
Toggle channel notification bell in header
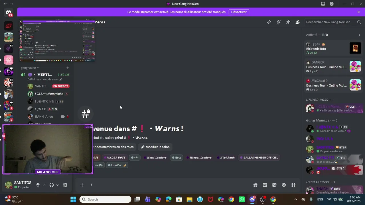pyautogui.click(x=279, y=22)
